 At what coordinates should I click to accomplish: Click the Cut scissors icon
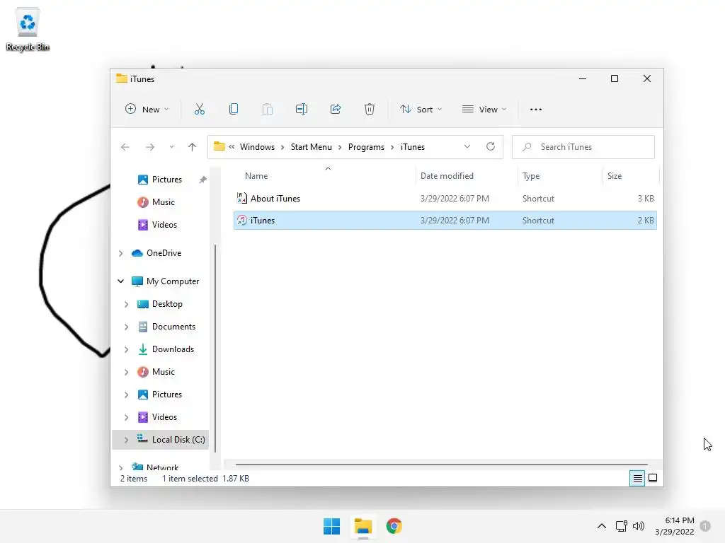pos(199,110)
